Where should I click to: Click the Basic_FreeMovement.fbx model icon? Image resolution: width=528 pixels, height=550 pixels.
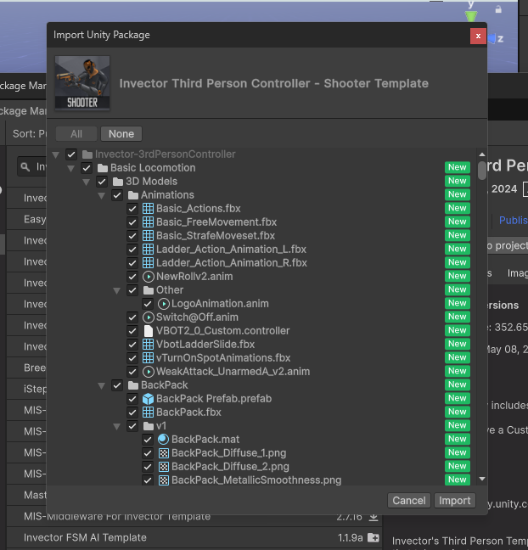[148, 222]
